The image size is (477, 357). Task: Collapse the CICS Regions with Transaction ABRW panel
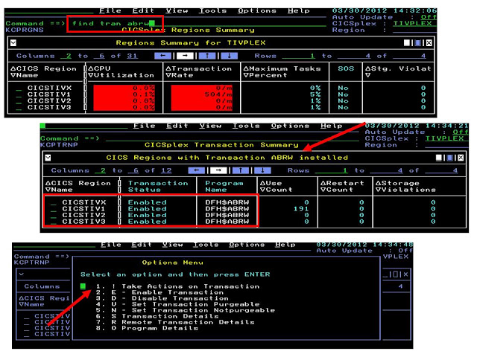click(48, 158)
